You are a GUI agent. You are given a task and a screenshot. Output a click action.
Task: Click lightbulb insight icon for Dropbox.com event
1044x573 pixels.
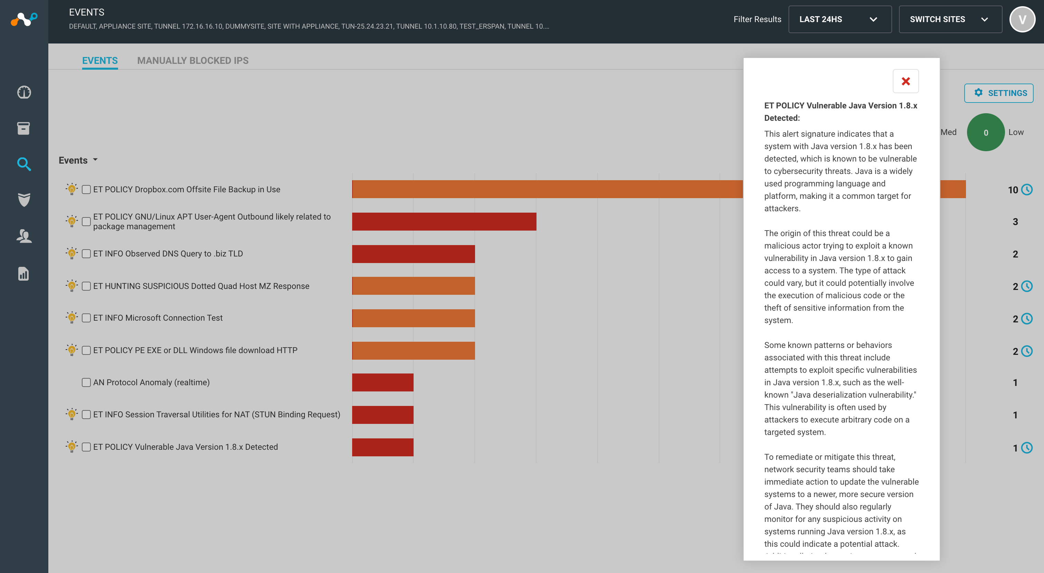pos(72,189)
